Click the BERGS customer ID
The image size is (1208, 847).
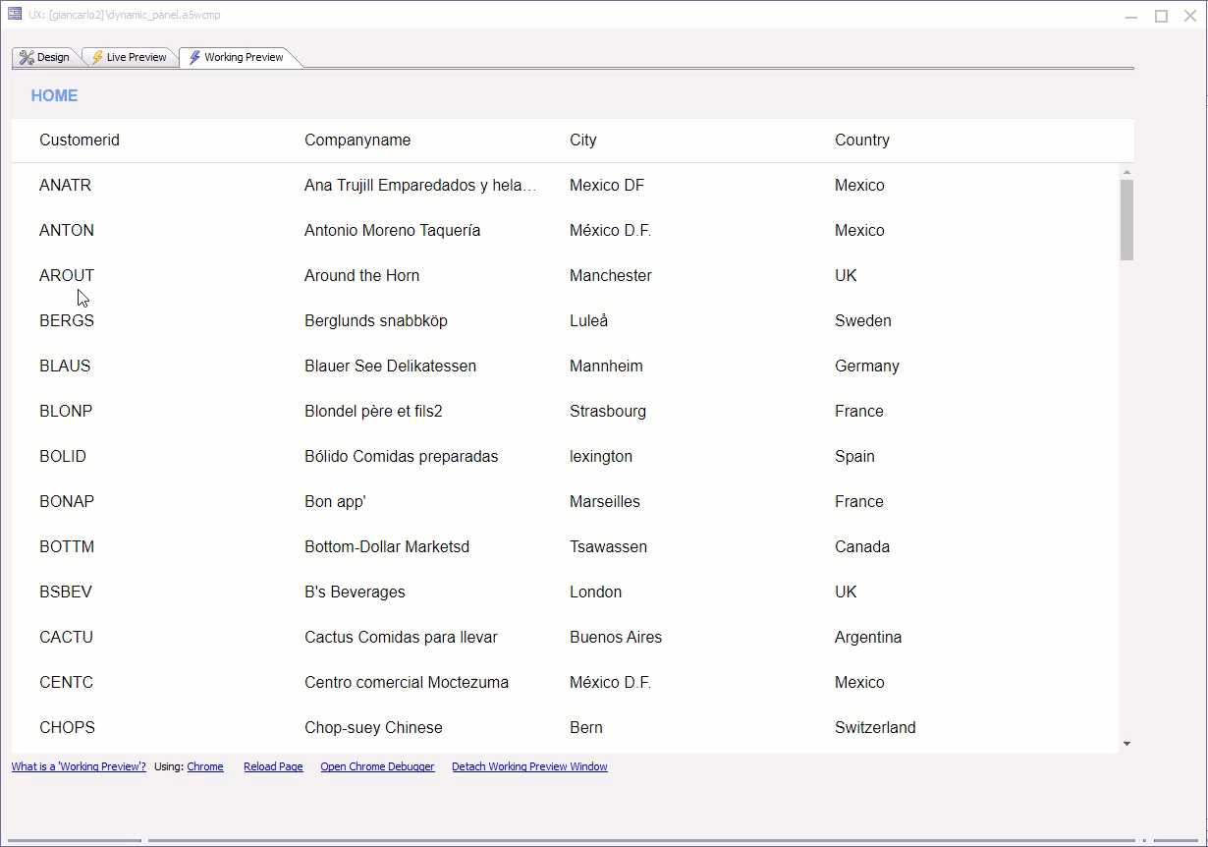[x=67, y=320]
